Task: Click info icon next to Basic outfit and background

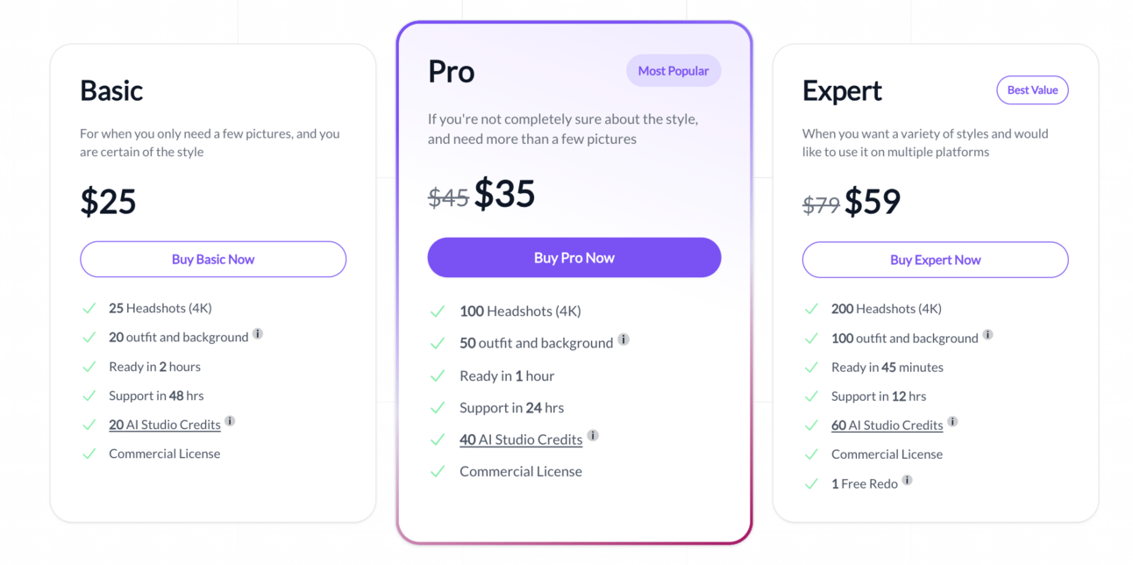Action: click(258, 334)
